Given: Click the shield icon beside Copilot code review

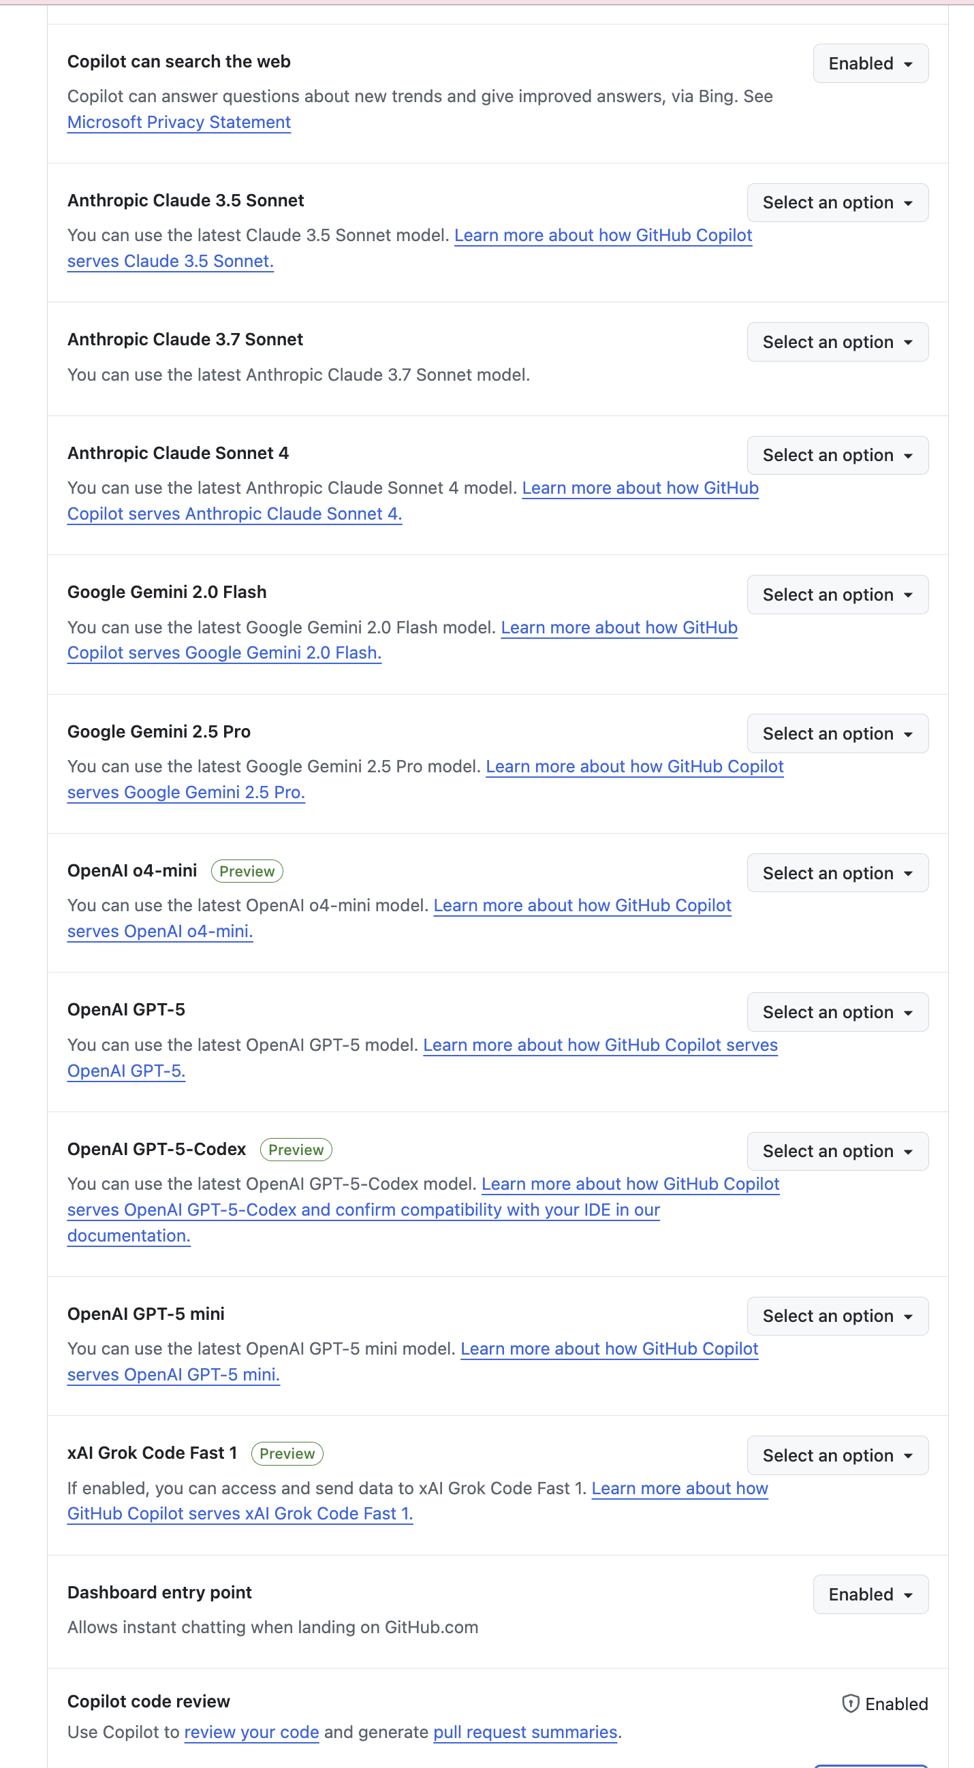Looking at the screenshot, I should click(850, 1703).
